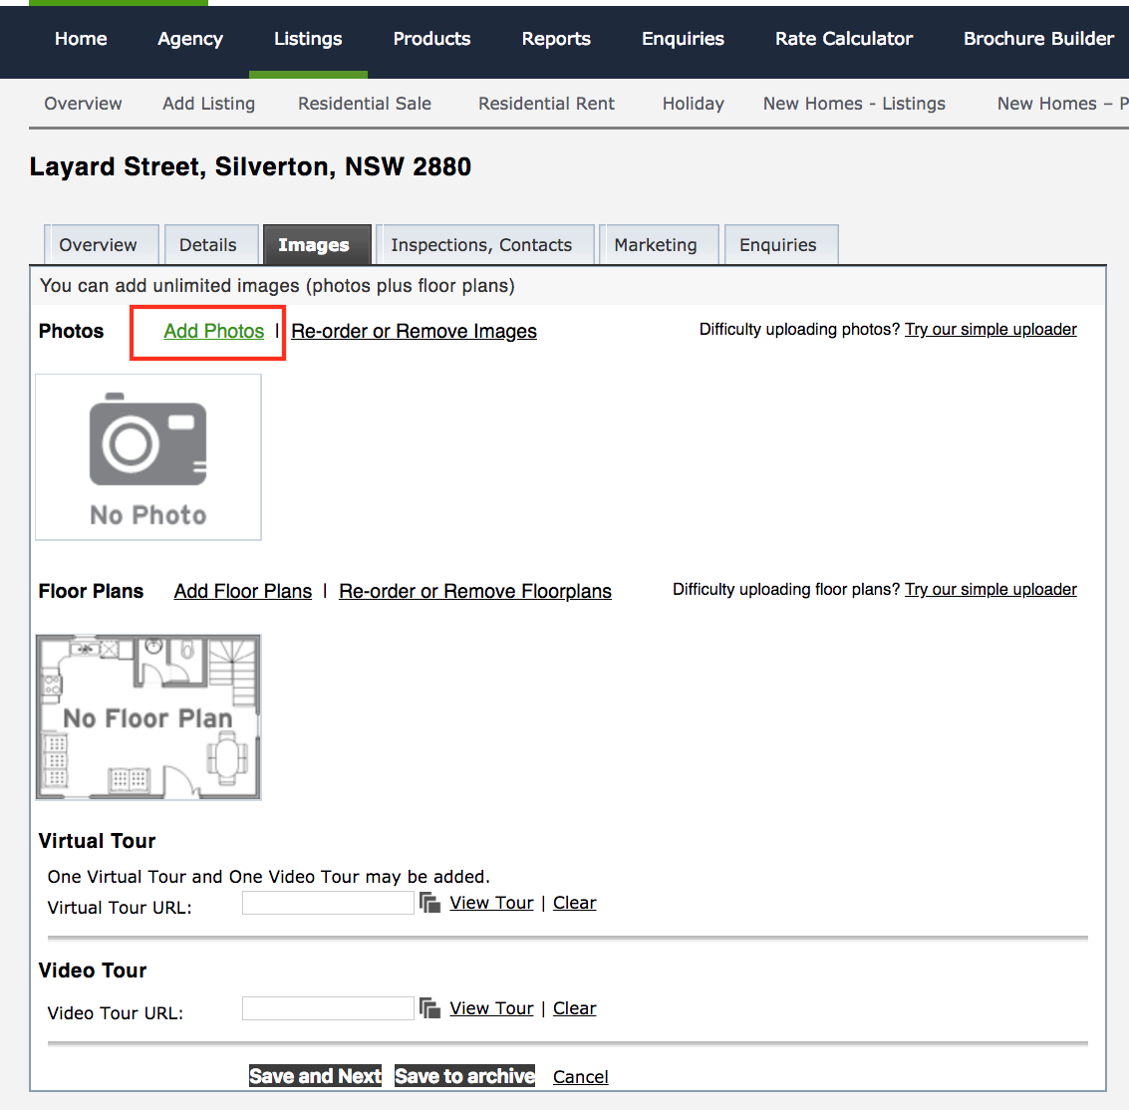Clear the Video Tour URL

point(575,1008)
